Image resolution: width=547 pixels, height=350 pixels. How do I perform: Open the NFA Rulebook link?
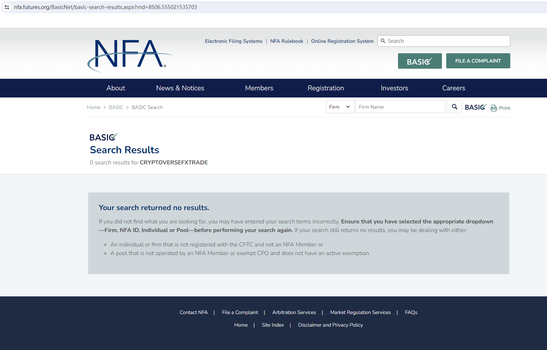(x=286, y=41)
